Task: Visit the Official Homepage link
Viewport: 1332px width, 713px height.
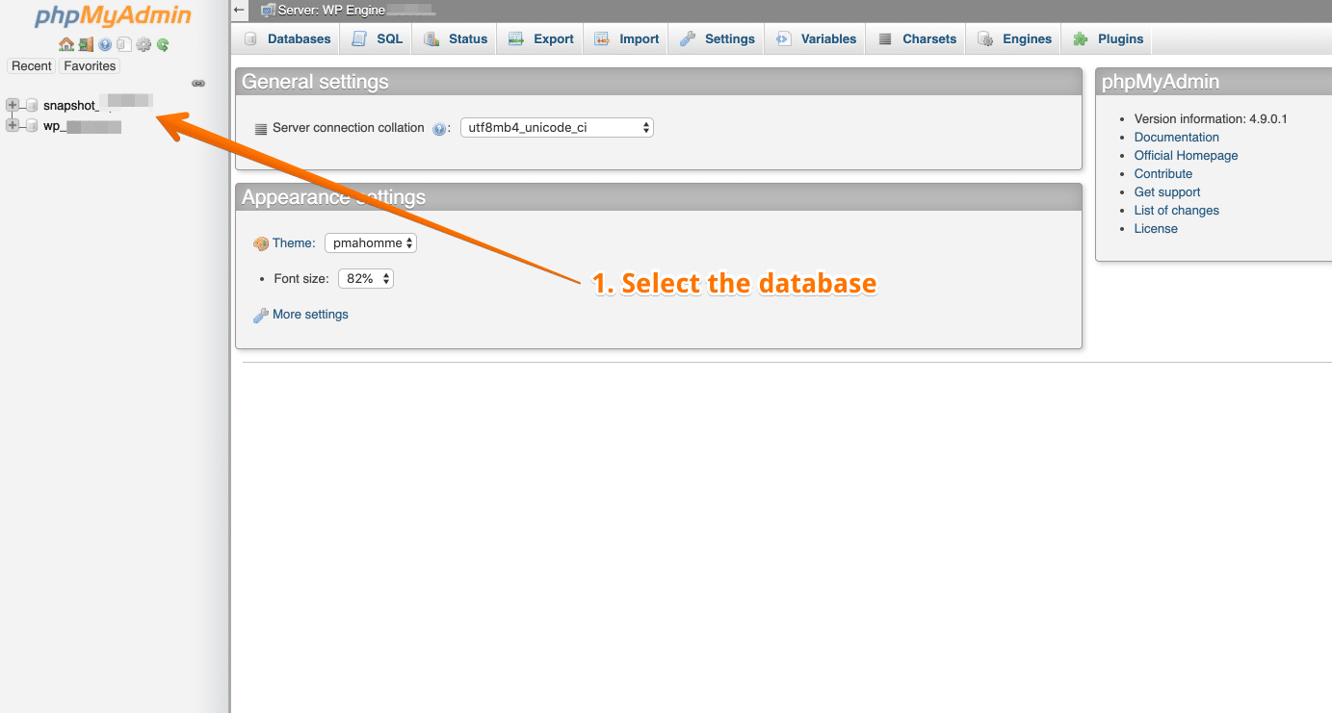Action: click(x=1186, y=155)
